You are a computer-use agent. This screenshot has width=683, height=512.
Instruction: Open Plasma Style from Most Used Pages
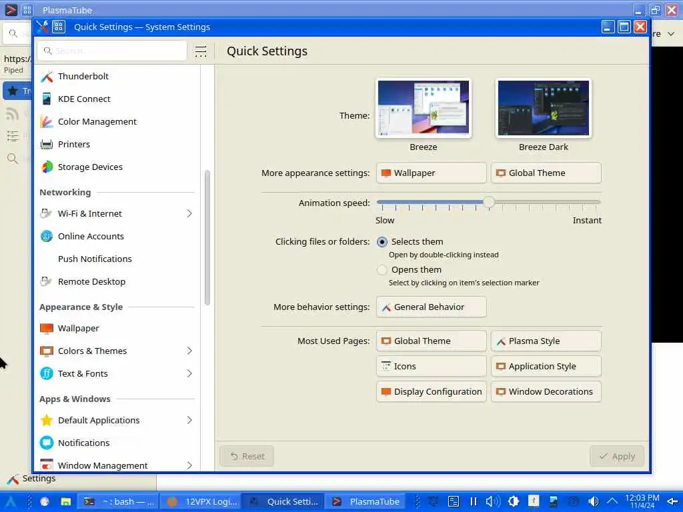pos(546,341)
